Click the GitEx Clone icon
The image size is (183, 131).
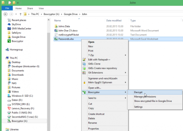click(84, 64)
